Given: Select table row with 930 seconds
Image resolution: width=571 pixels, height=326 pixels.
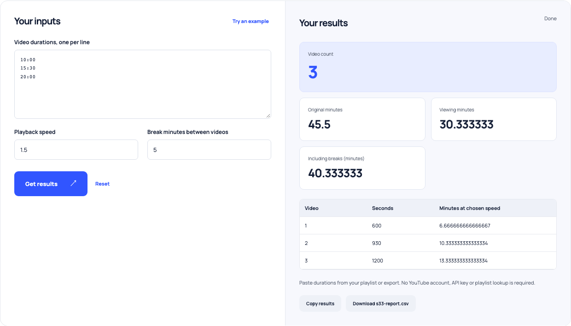Looking at the screenshot, I should click(x=428, y=243).
